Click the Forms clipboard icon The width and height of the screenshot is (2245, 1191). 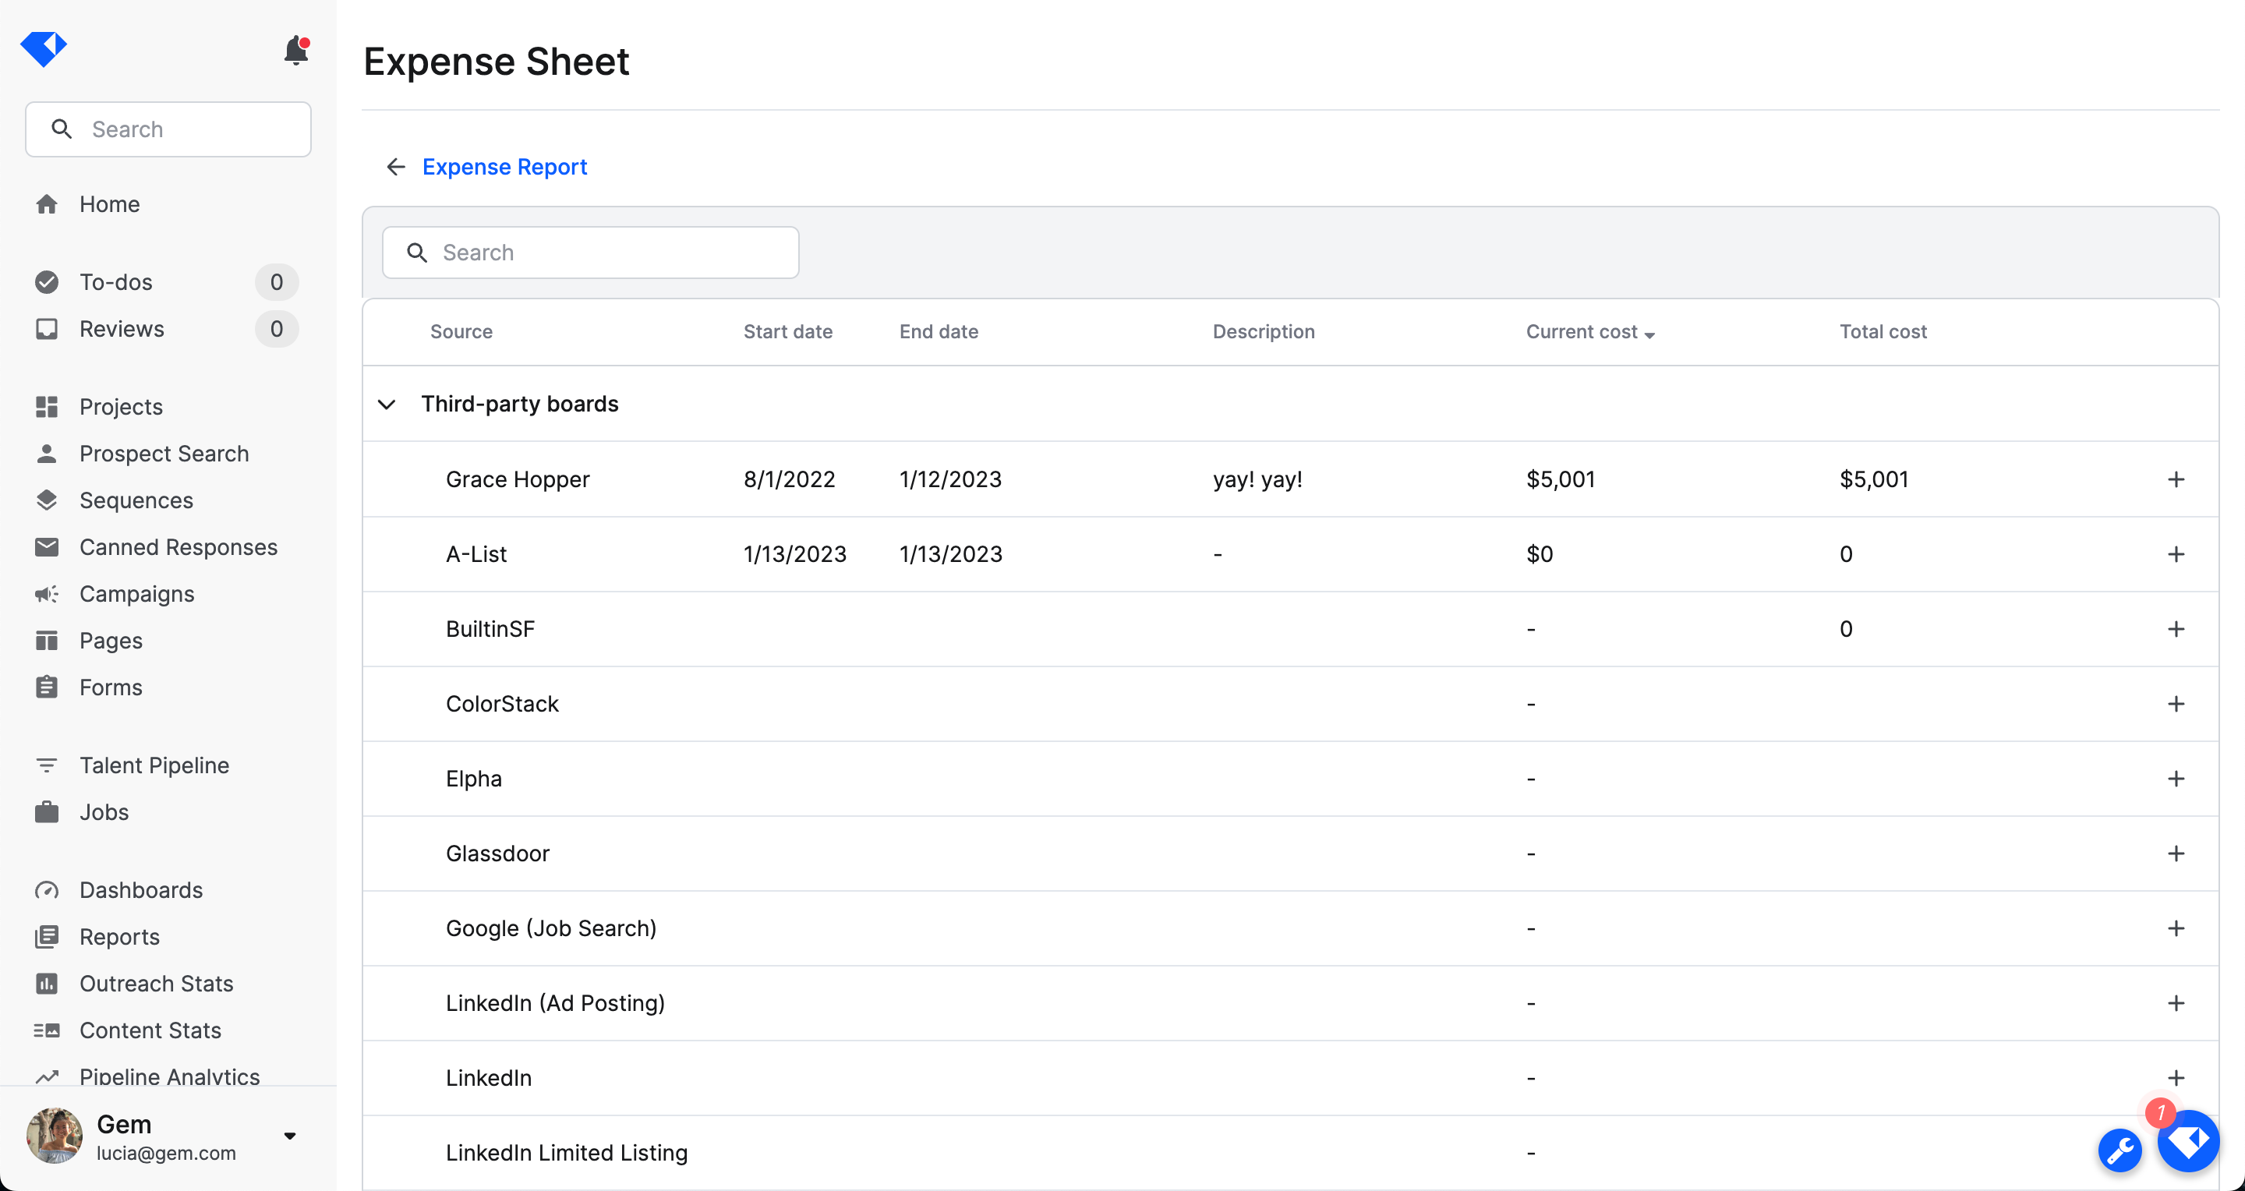coord(47,687)
